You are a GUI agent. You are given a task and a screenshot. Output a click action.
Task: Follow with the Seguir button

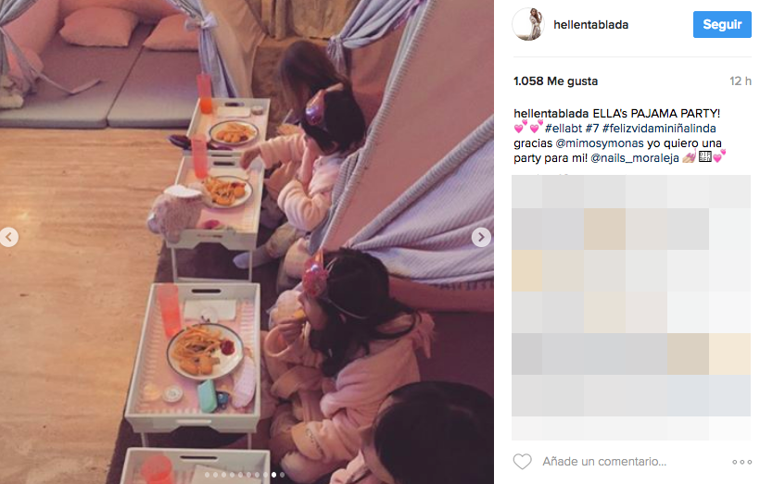(722, 24)
